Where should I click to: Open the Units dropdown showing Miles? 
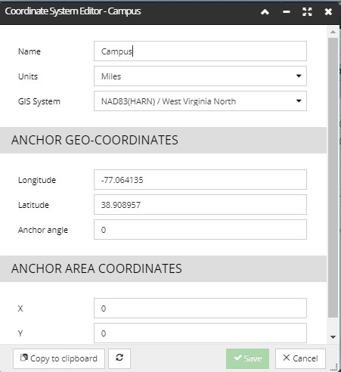pyautogui.click(x=200, y=76)
